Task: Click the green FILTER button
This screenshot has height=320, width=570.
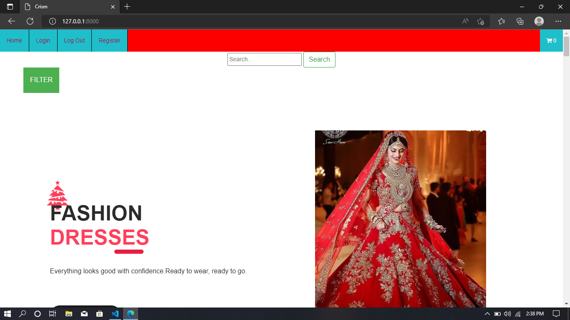Action: [41, 80]
